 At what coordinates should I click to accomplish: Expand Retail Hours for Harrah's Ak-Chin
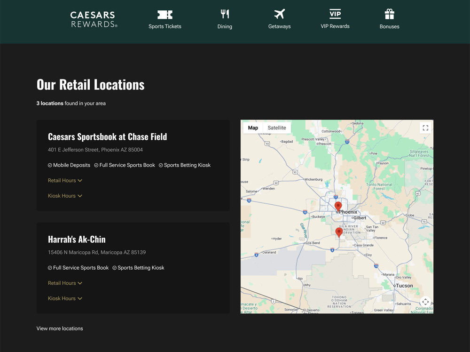[x=65, y=283]
